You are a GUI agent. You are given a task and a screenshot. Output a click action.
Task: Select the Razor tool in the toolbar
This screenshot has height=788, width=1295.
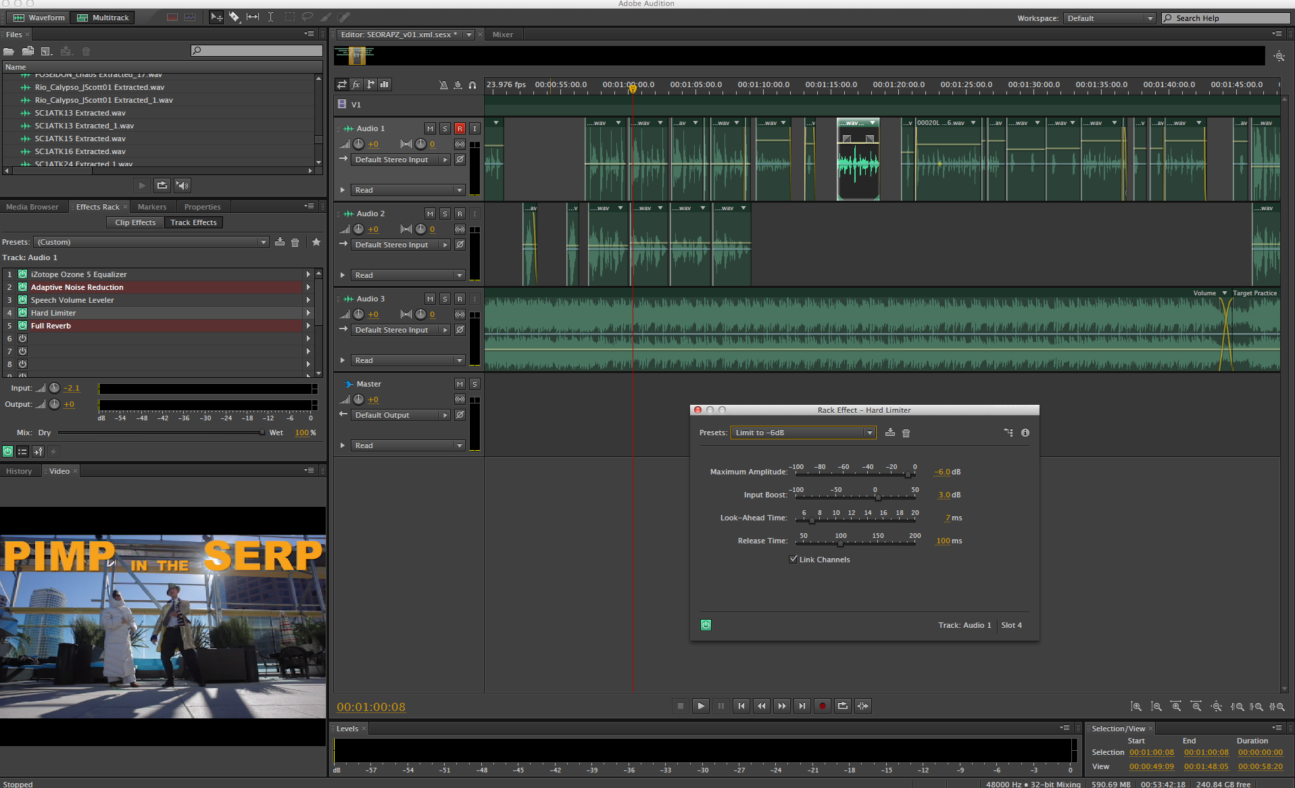[234, 17]
